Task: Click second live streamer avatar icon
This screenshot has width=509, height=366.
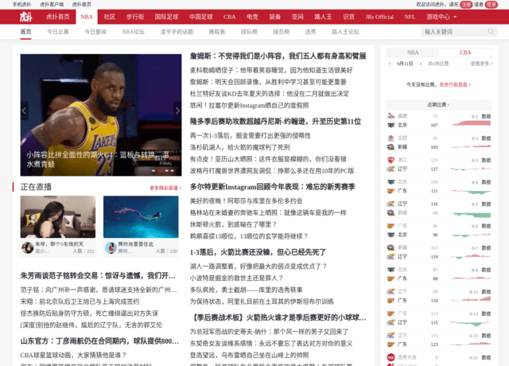Action: click(x=111, y=247)
